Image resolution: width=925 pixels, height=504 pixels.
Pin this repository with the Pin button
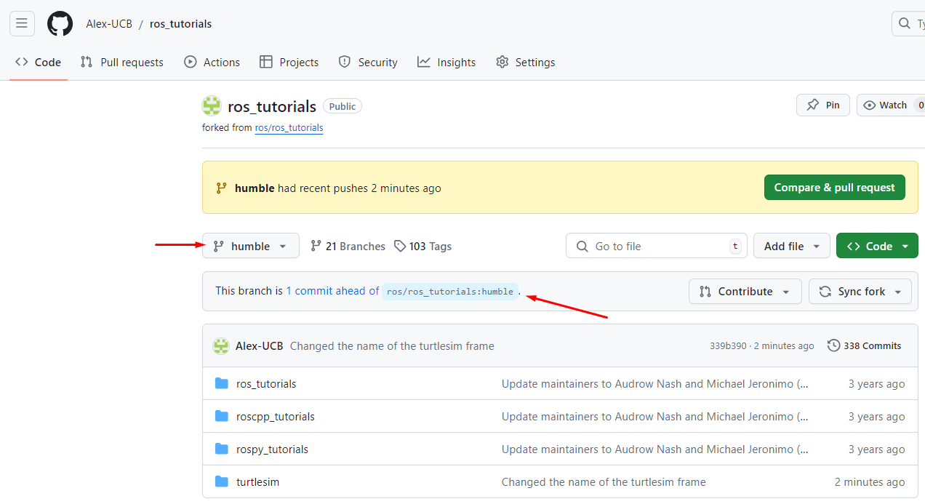[x=823, y=105]
